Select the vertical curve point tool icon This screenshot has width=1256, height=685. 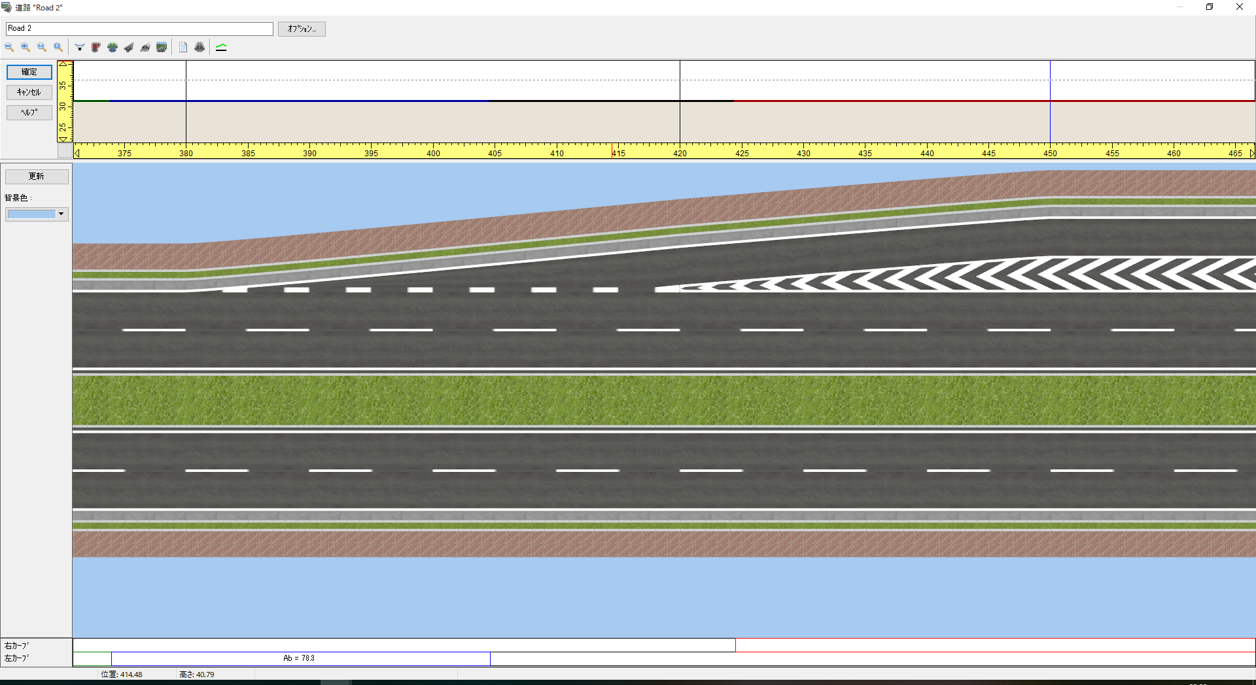tap(80, 47)
